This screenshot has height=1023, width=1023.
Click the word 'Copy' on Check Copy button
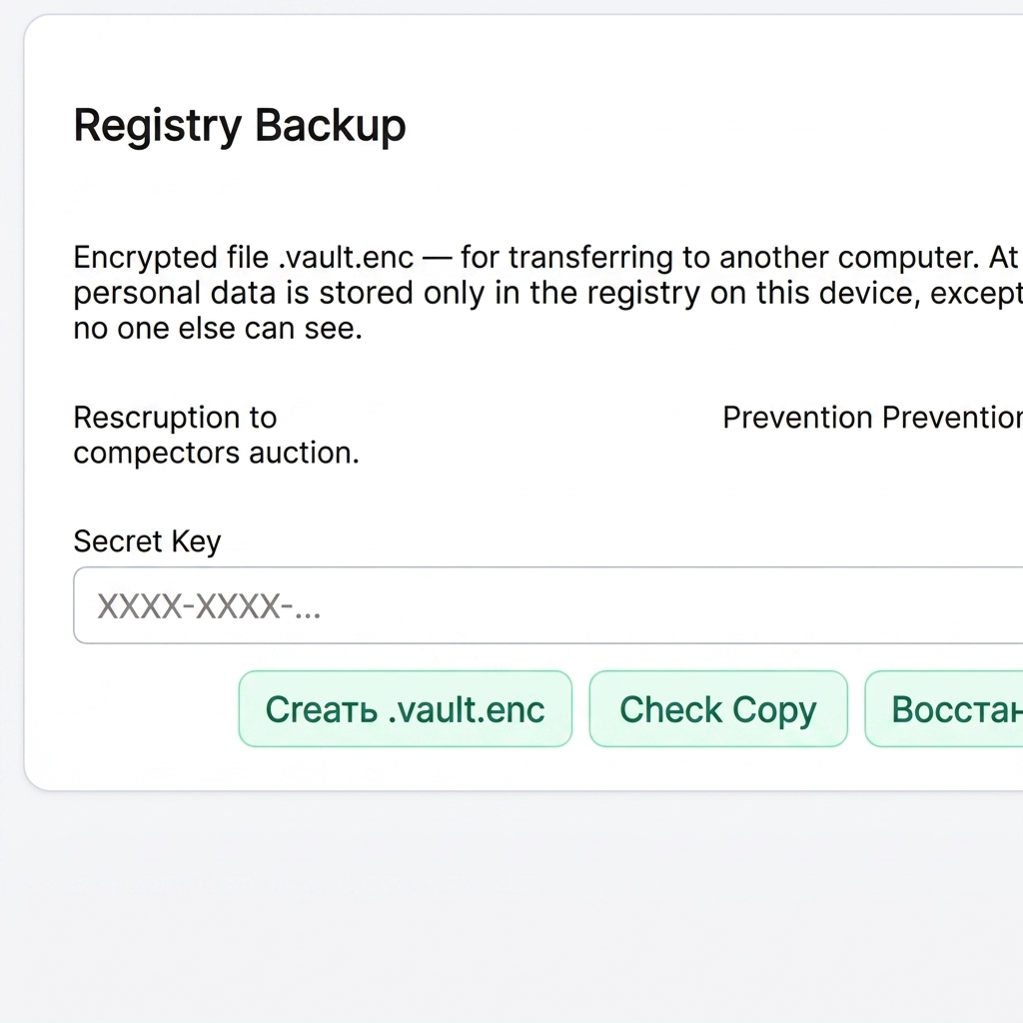774,710
